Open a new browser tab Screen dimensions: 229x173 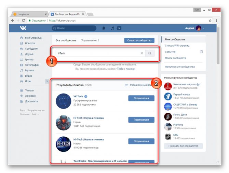[90, 14]
